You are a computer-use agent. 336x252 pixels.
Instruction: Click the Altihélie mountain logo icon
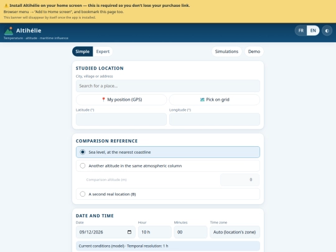[x=9, y=30]
